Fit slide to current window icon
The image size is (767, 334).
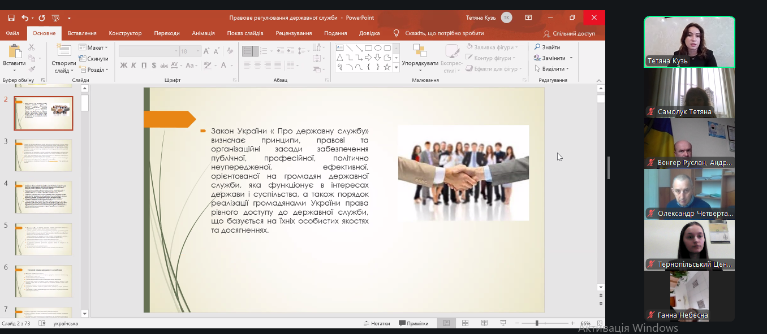click(x=598, y=323)
